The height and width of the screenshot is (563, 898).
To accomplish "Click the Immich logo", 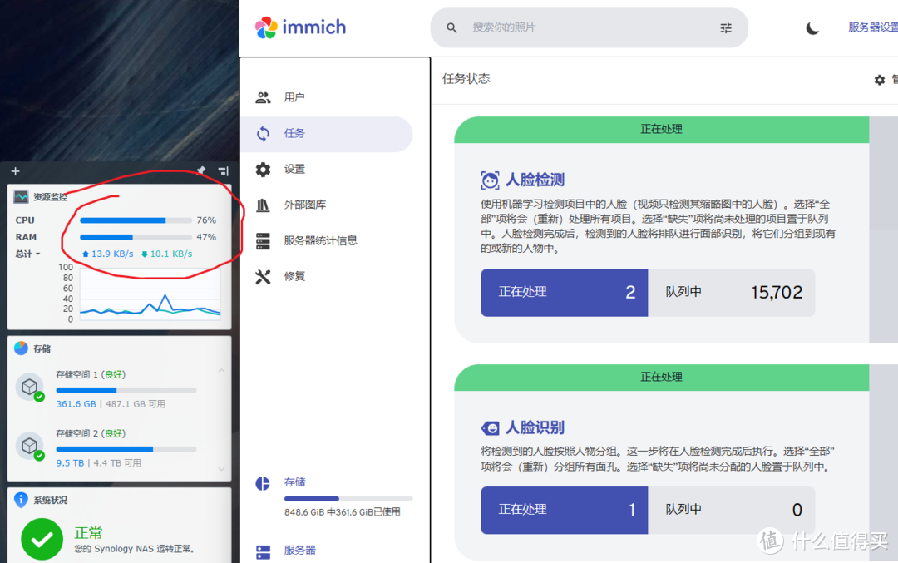I will (300, 27).
